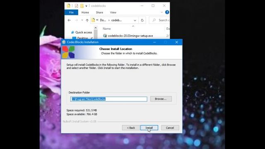Select Desktop in the navigation pane
265x149 pixels.
[82, 38]
